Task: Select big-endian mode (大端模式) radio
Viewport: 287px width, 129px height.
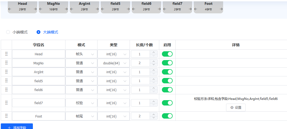Action: [39, 32]
